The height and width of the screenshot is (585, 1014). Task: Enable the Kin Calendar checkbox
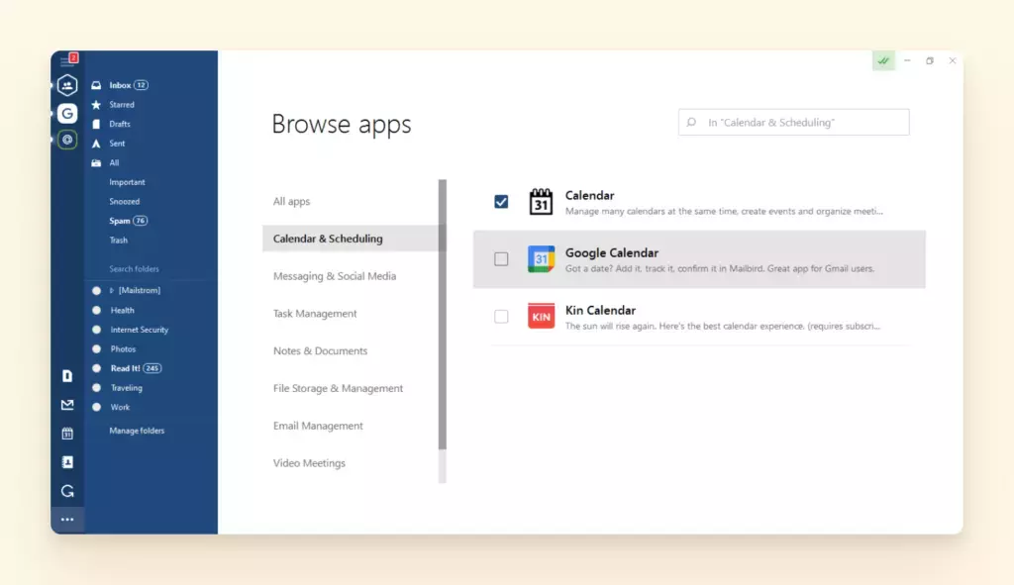[x=501, y=317]
